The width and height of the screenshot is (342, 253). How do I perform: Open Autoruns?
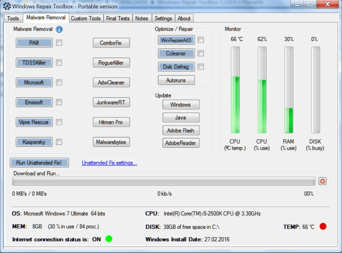[176, 80]
